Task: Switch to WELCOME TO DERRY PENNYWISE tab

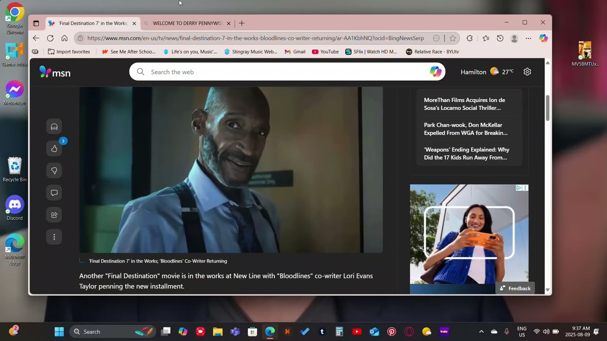Action: [187, 23]
